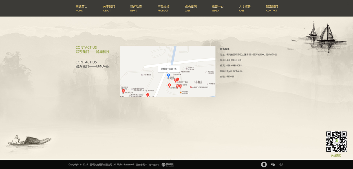
Task: Click the tech support company logo in footer
Action: coord(167,164)
